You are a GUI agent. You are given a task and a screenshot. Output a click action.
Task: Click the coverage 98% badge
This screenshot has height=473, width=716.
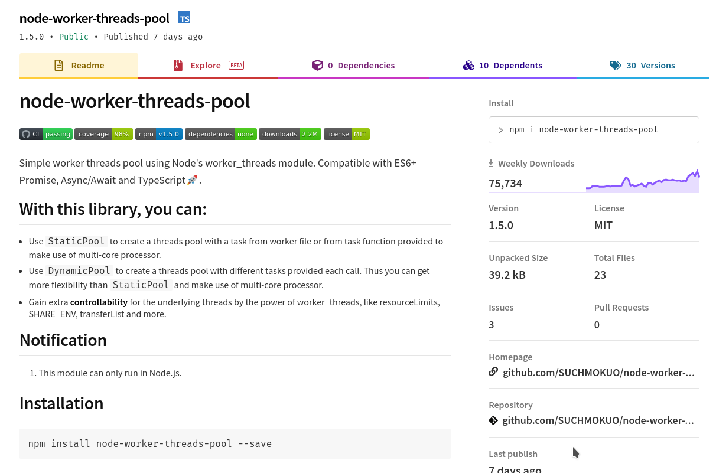point(103,134)
